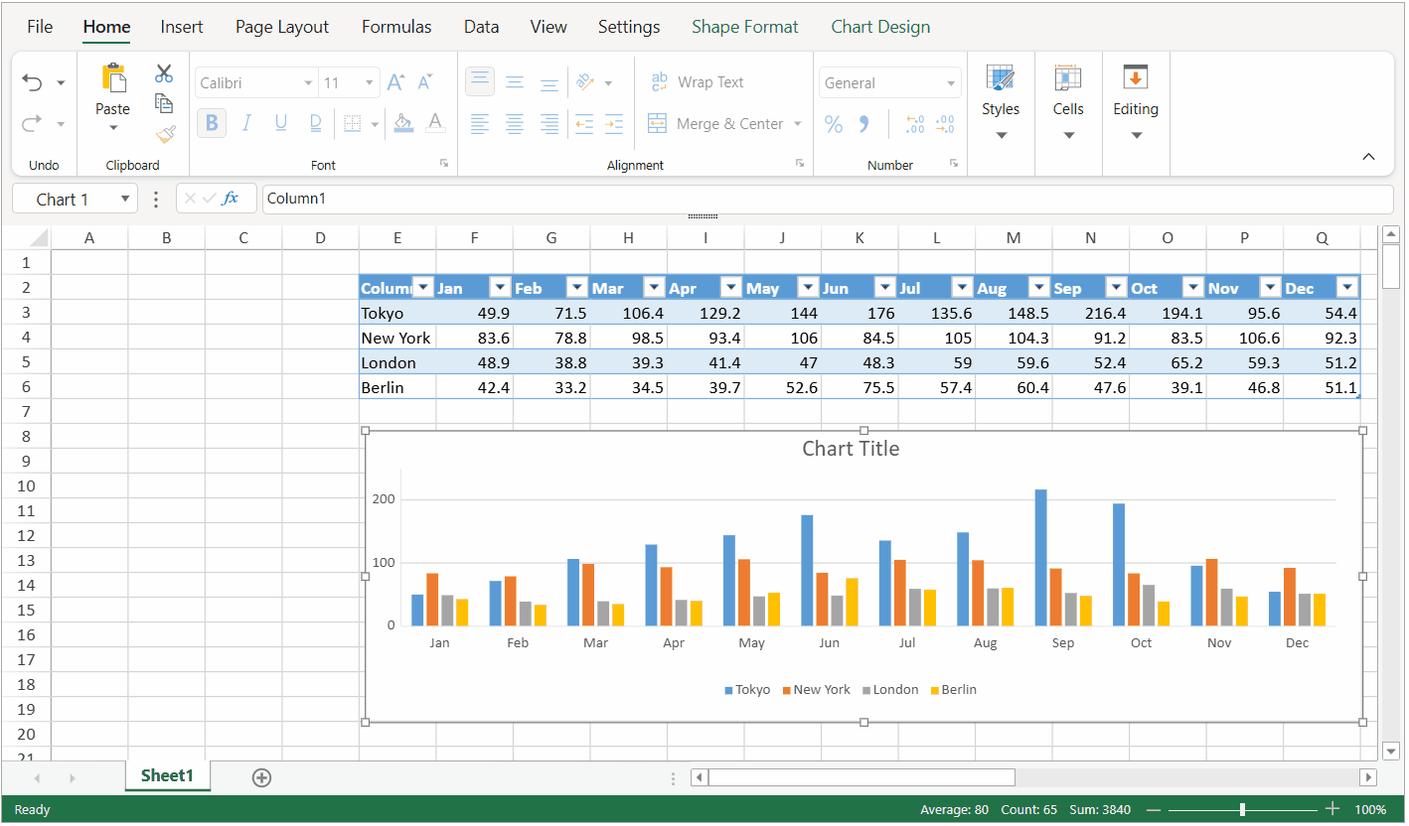This screenshot has height=826, width=1409.
Task: Align text to the top
Action: (x=480, y=82)
